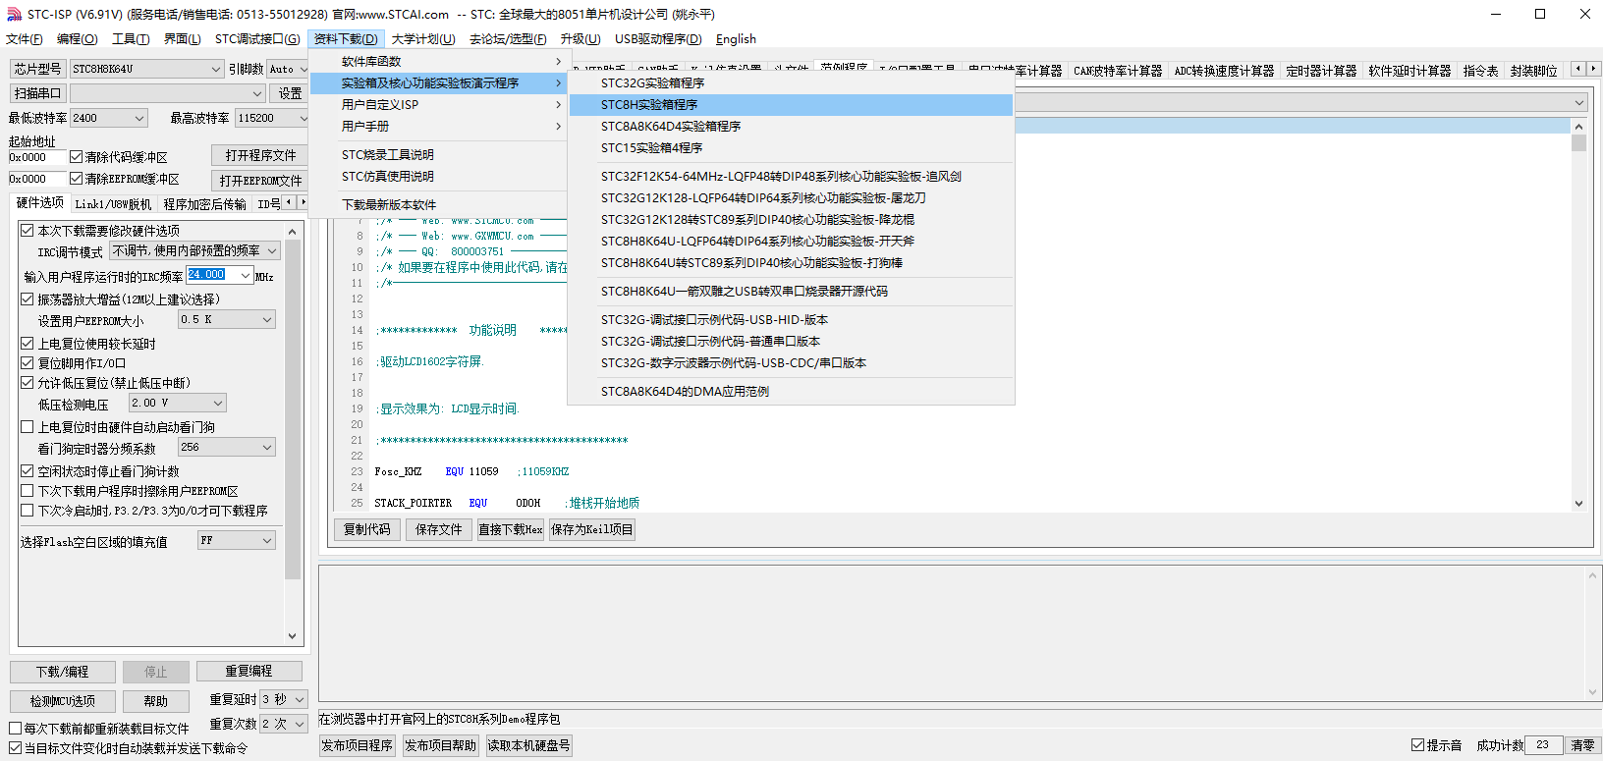The width and height of the screenshot is (1603, 761).
Task: Switch to 硬件选项 tab
Action: [x=40, y=203]
